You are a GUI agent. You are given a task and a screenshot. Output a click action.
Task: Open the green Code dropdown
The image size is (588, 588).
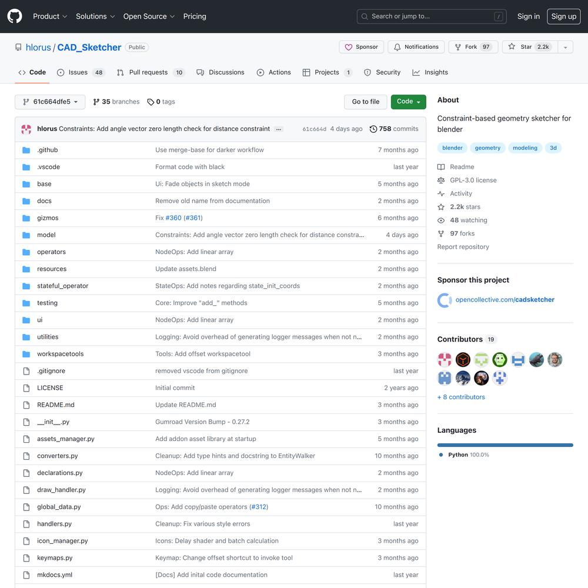pyautogui.click(x=409, y=102)
